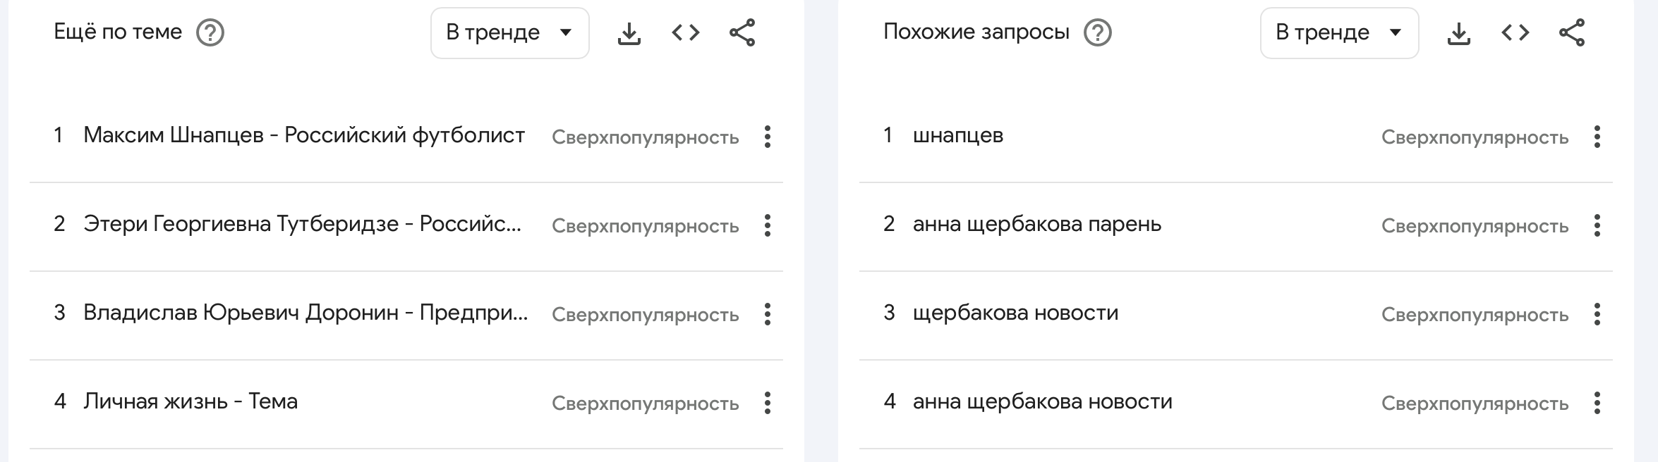Image resolution: width=1658 pixels, height=462 pixels.
Task: Open embed code for 'Похожие запросы'
Action: (x=1515, y=33)
